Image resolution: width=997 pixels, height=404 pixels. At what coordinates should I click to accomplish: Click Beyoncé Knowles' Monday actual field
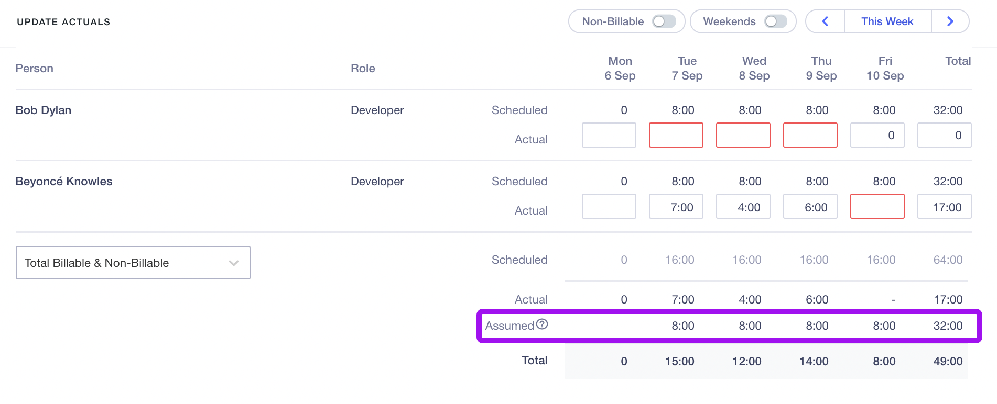click(x=609, y=206)
